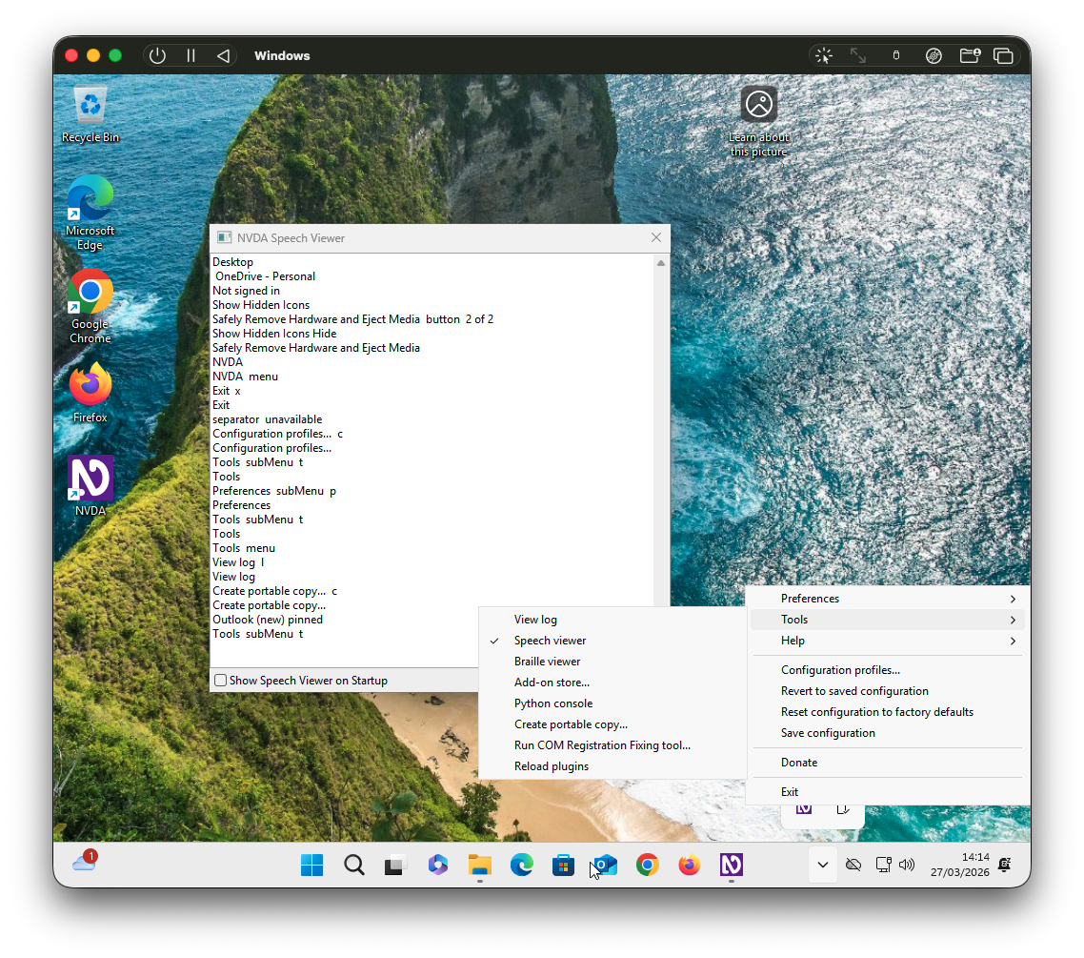
Task: Open File Explorer from the taskbar
Action: [x=479, y=865]
